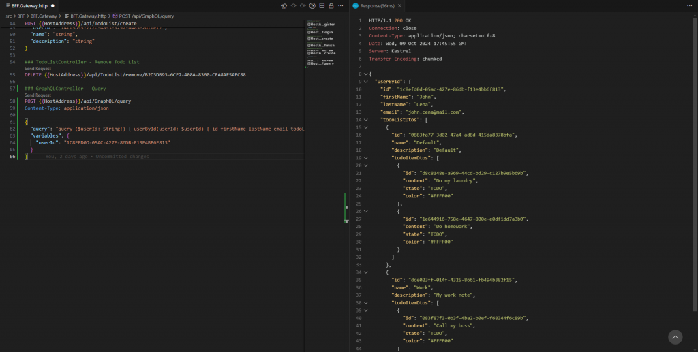This screenshot has width=698, height=352.
Task: Click closing brace on editor line 66
Action: (26, 157)
